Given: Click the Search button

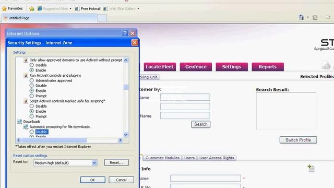Looking at the screenshot, I should [200, 124].
